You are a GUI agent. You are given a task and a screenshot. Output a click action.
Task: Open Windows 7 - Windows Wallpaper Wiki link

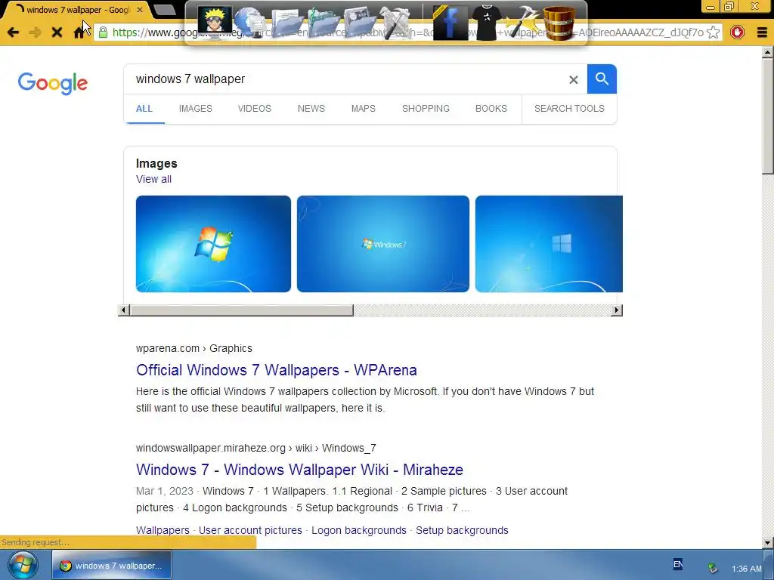(299, 470)
